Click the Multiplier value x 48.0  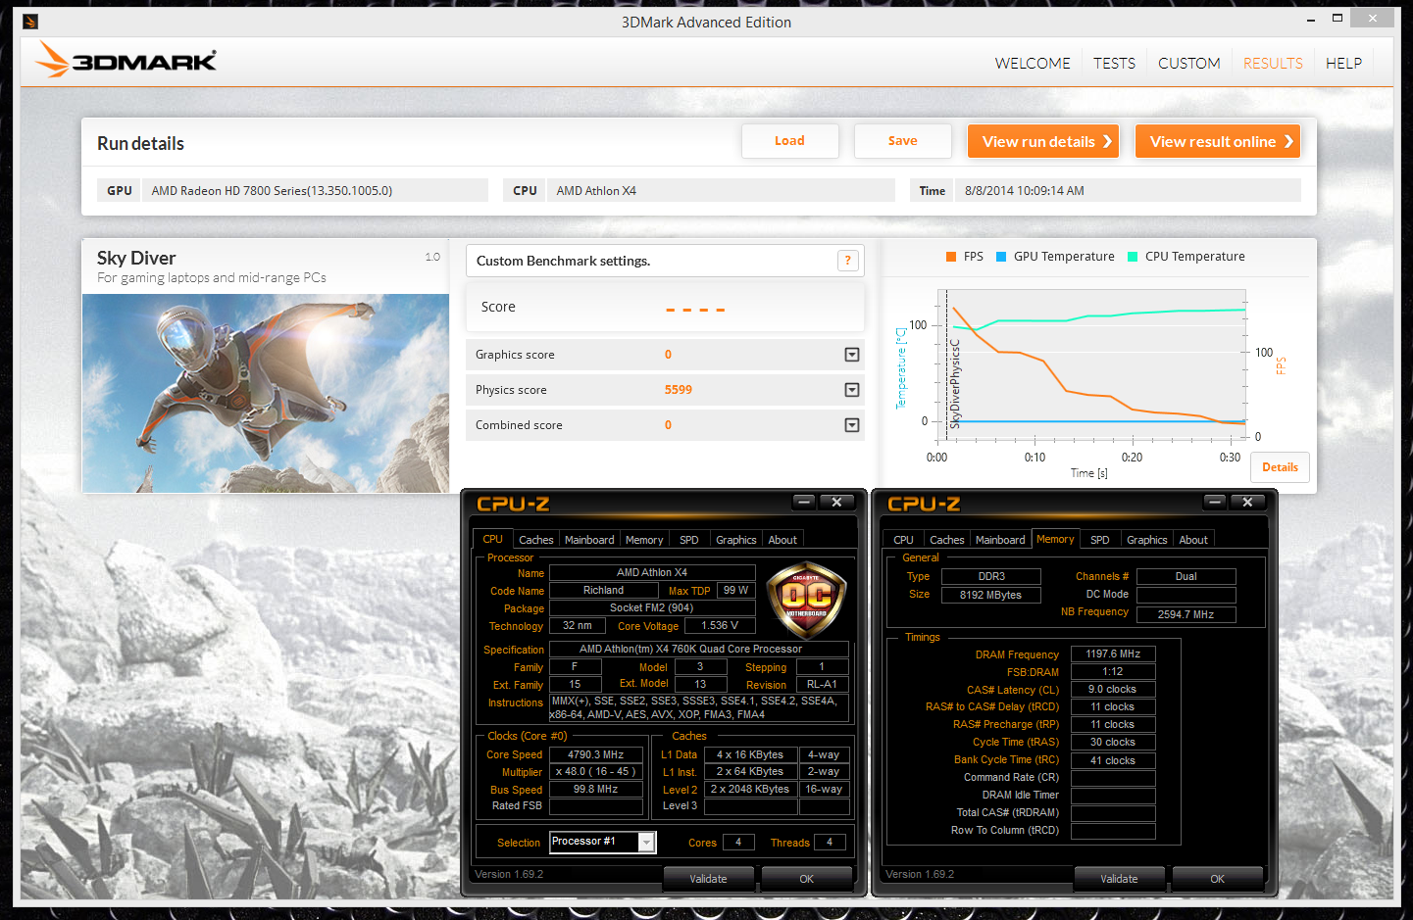596,771
